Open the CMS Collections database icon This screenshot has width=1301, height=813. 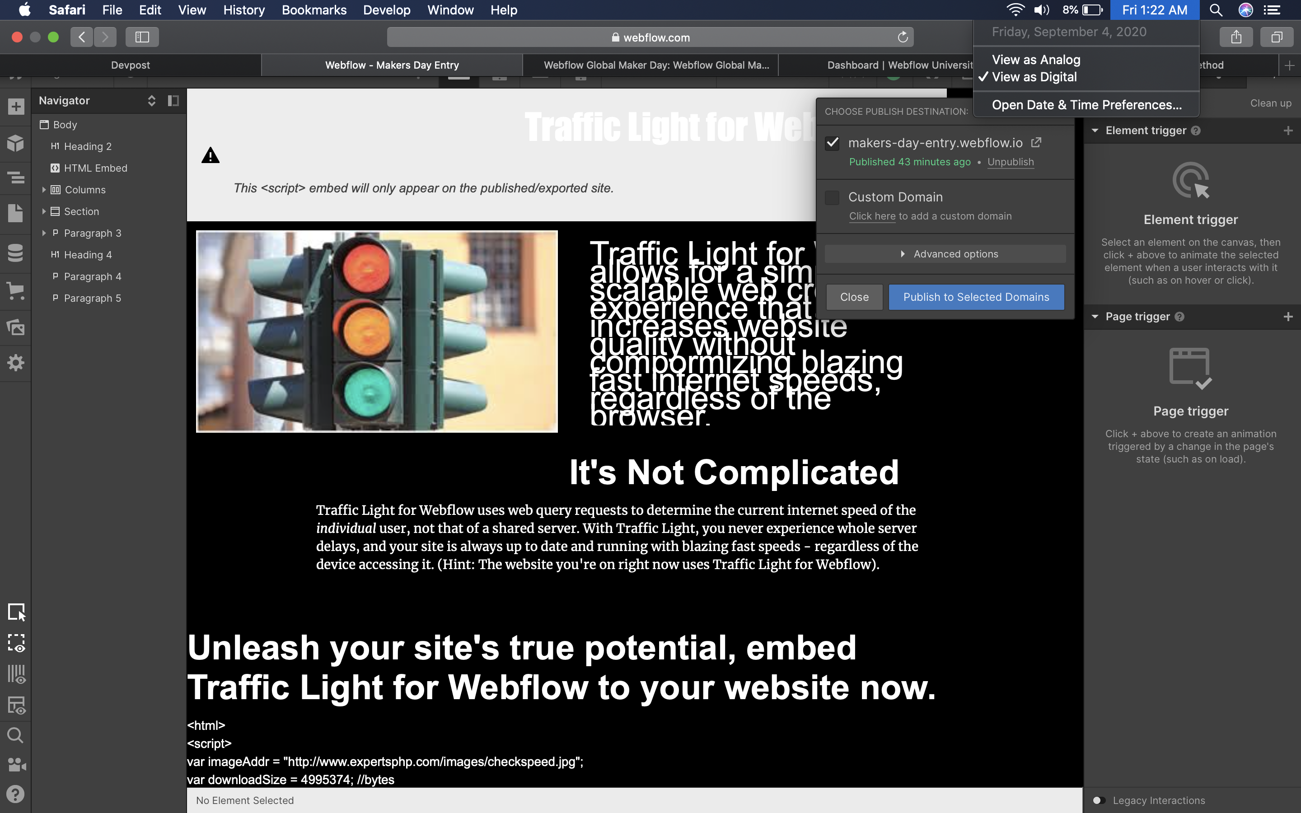[16, 253]
